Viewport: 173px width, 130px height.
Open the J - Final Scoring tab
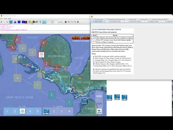[x=143, y=19]
